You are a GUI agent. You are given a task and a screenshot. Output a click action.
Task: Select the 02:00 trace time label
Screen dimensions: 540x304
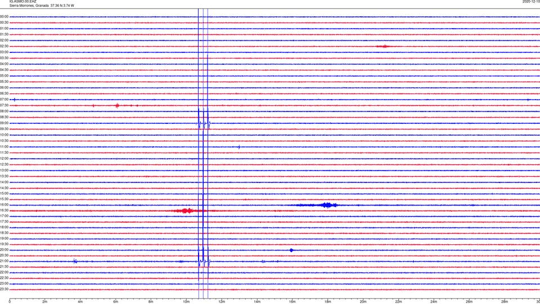(4, 41)
